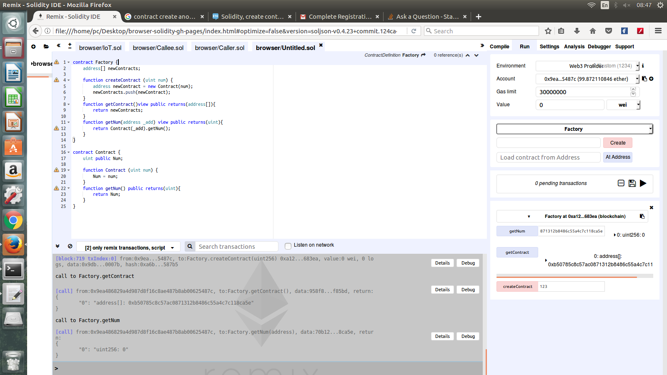
Task: Remove the deployed Factory instance with X
Action: 652,207
